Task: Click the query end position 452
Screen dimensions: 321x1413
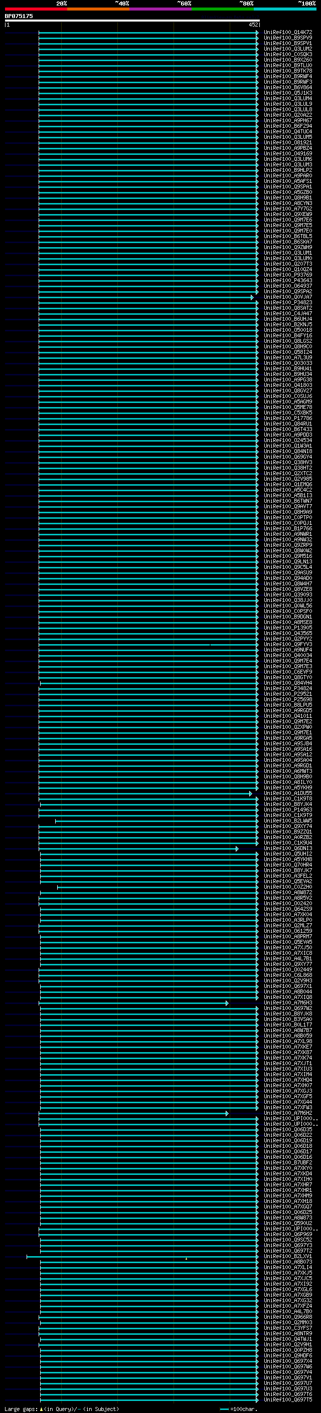Action: (253, 25)
